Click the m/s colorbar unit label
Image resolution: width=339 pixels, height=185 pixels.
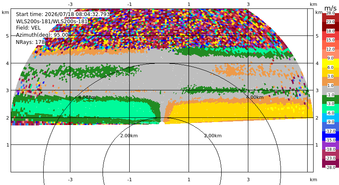[x=331, y=8]
